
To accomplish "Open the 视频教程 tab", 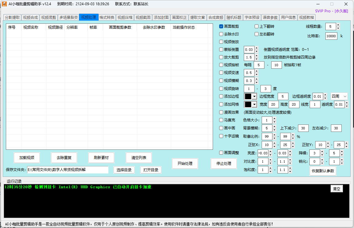I will click(x=306, y=17).
